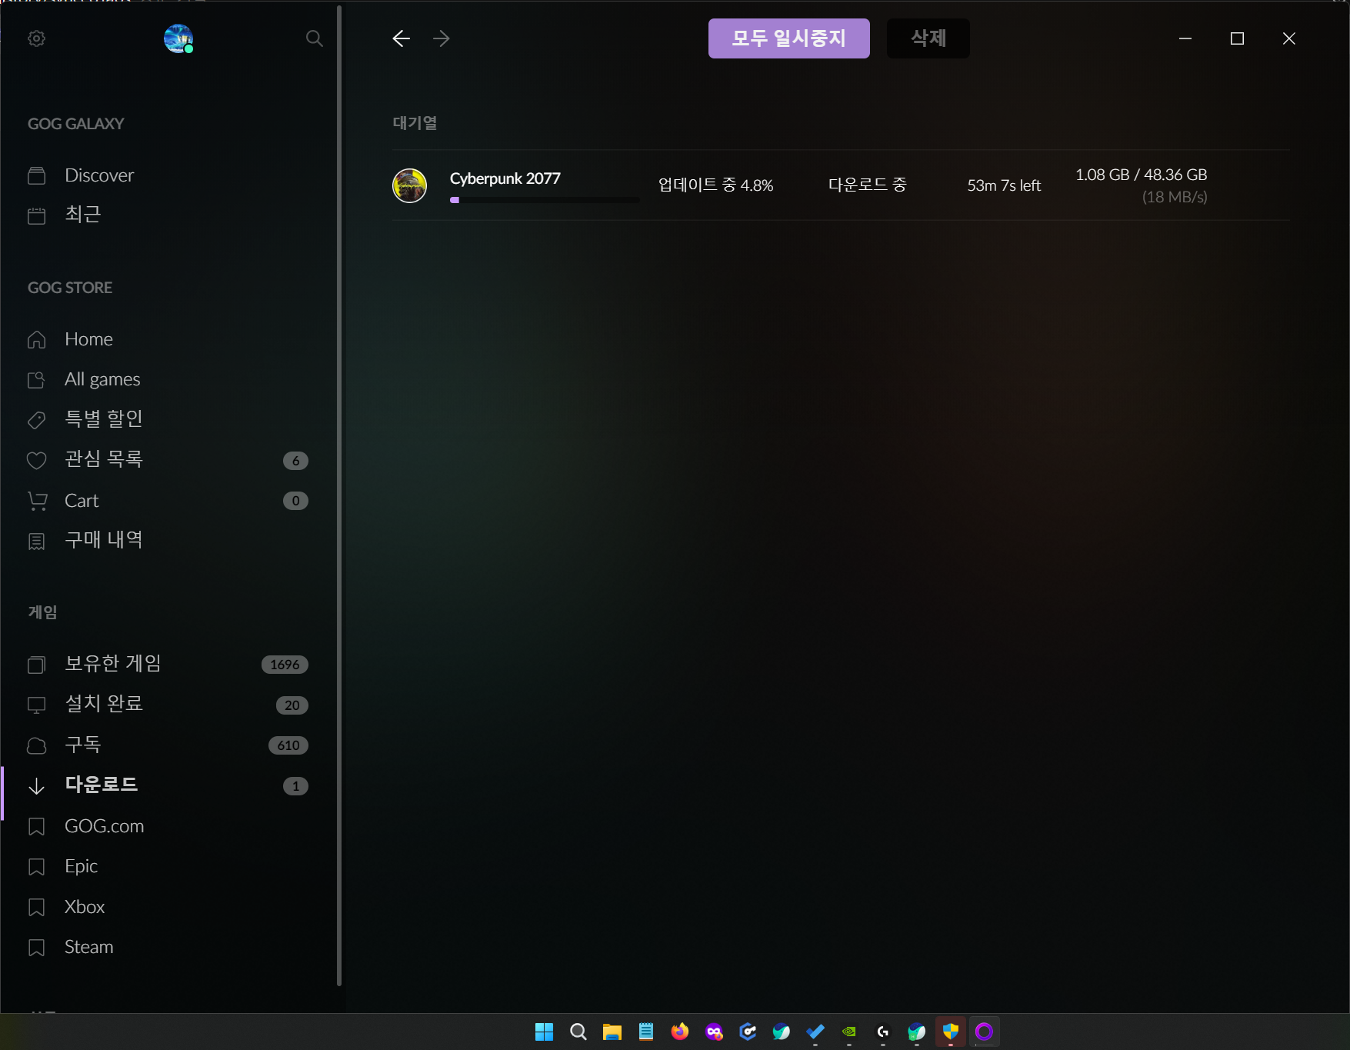Image resolution: width=1350 pixels, height=1050 pixels.
Task: Click the cloud icon for 구독
Action: tap(36, 745)
